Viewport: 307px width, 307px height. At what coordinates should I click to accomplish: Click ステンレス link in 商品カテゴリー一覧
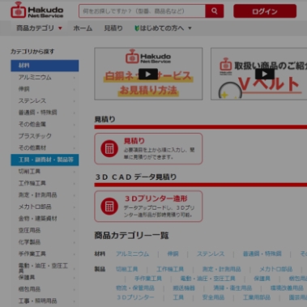(x=211, y=254)
